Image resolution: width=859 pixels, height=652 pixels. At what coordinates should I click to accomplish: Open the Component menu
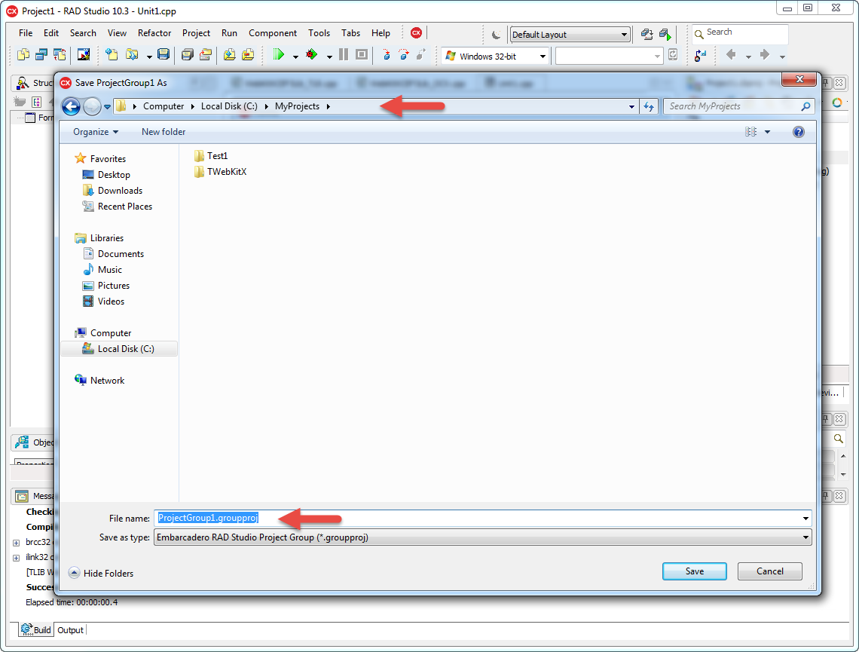tap(273, 33)
